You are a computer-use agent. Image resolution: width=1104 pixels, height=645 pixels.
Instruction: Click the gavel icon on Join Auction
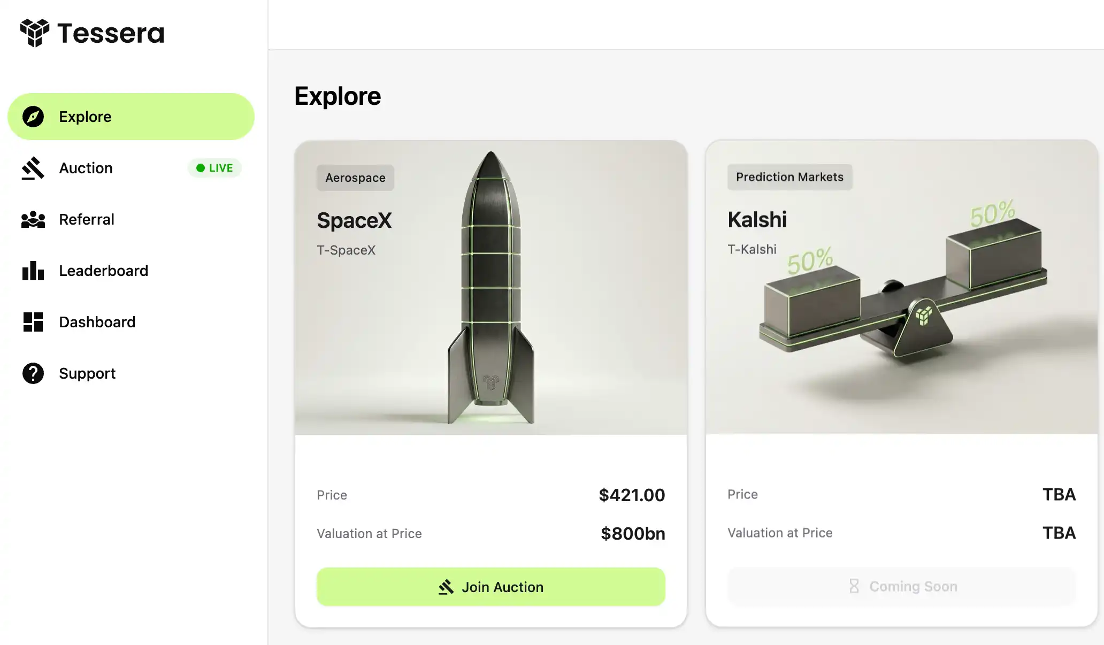point(446,587)
